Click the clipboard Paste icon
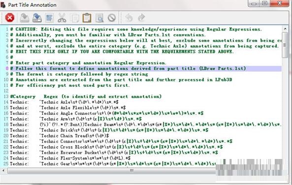 coord(87,18)
